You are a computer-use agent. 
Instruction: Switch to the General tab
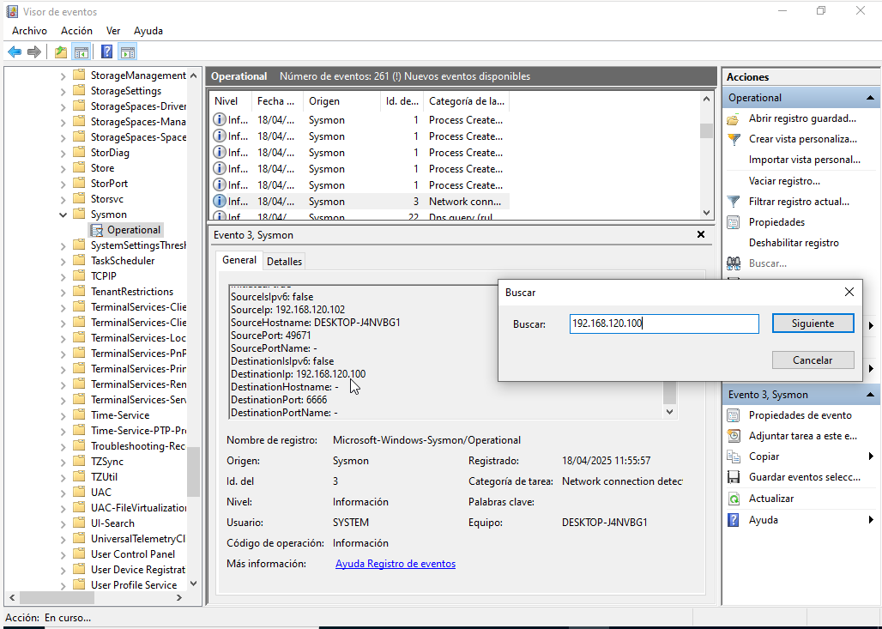[239, 260]
